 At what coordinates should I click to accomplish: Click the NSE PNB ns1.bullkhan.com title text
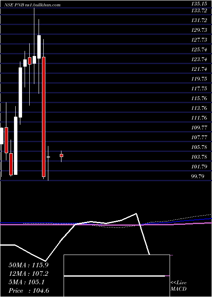[x=33, y=5]
